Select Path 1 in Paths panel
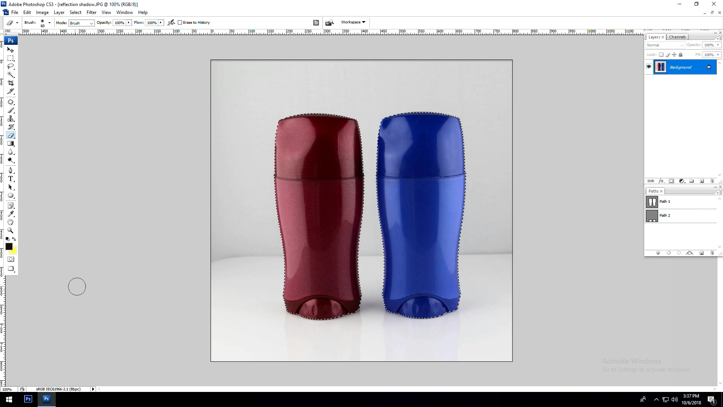Viewport: 723px width, 407px height. 681,202
